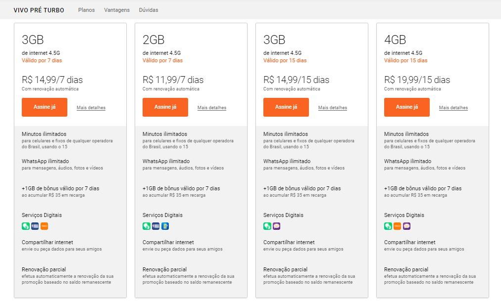Click the 4GB plan heading
501x301 pixels.
coord(395,40)
